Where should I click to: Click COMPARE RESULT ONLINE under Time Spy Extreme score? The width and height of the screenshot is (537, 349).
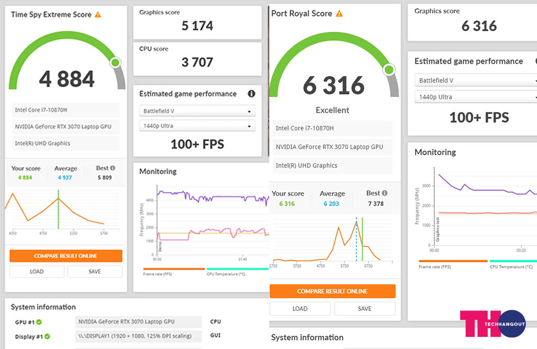(66, 256)
